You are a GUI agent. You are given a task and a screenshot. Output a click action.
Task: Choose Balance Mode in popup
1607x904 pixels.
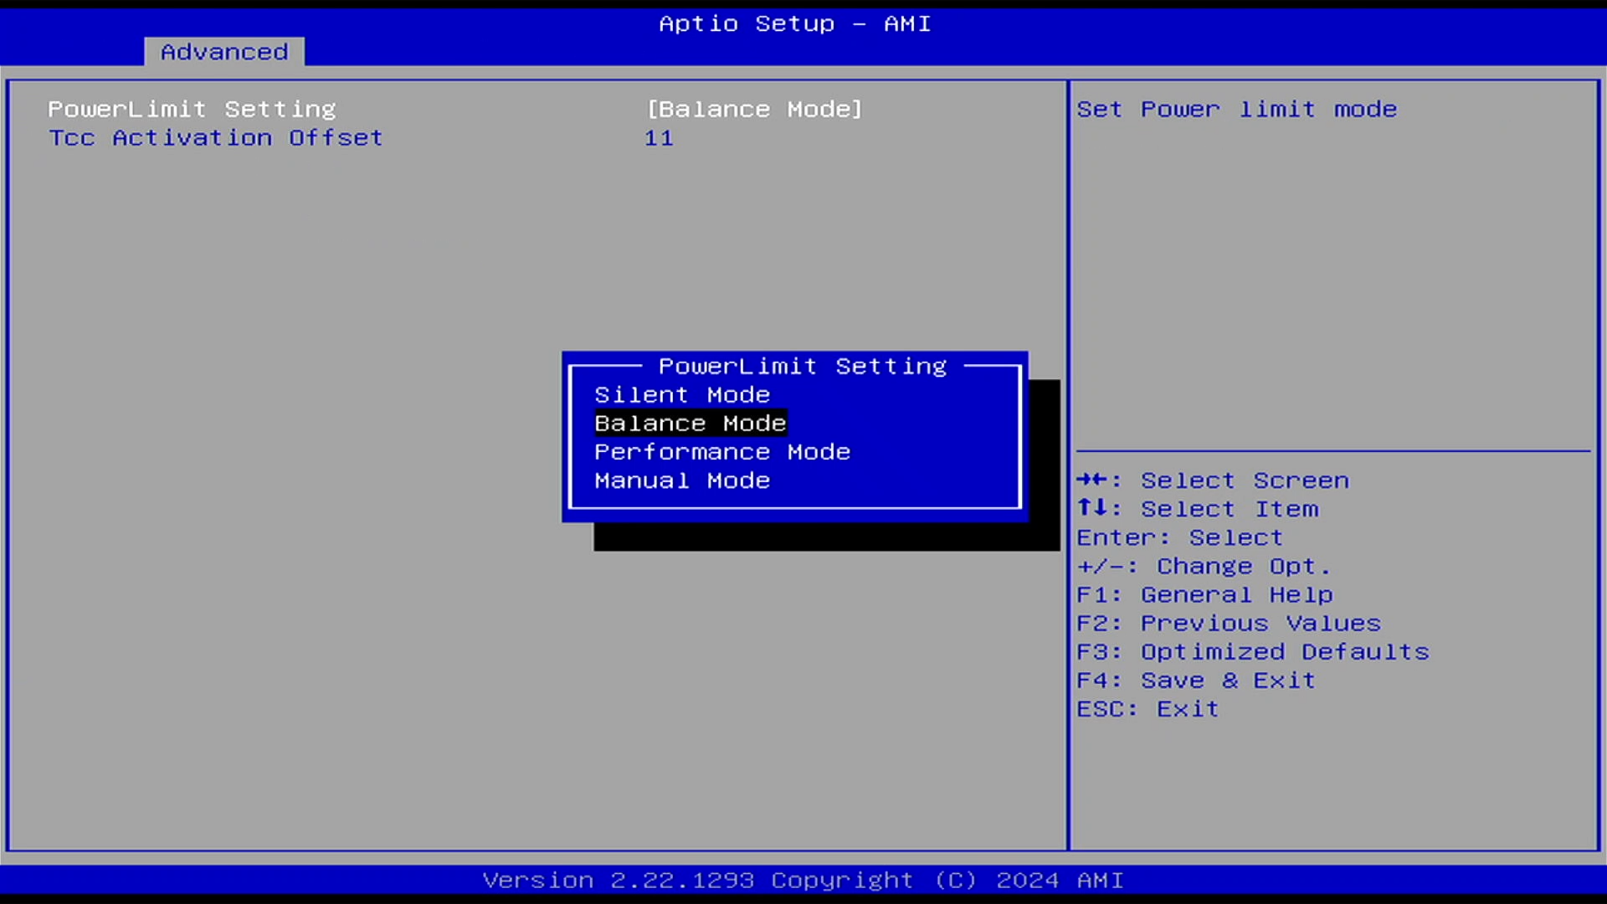point(691,424)
